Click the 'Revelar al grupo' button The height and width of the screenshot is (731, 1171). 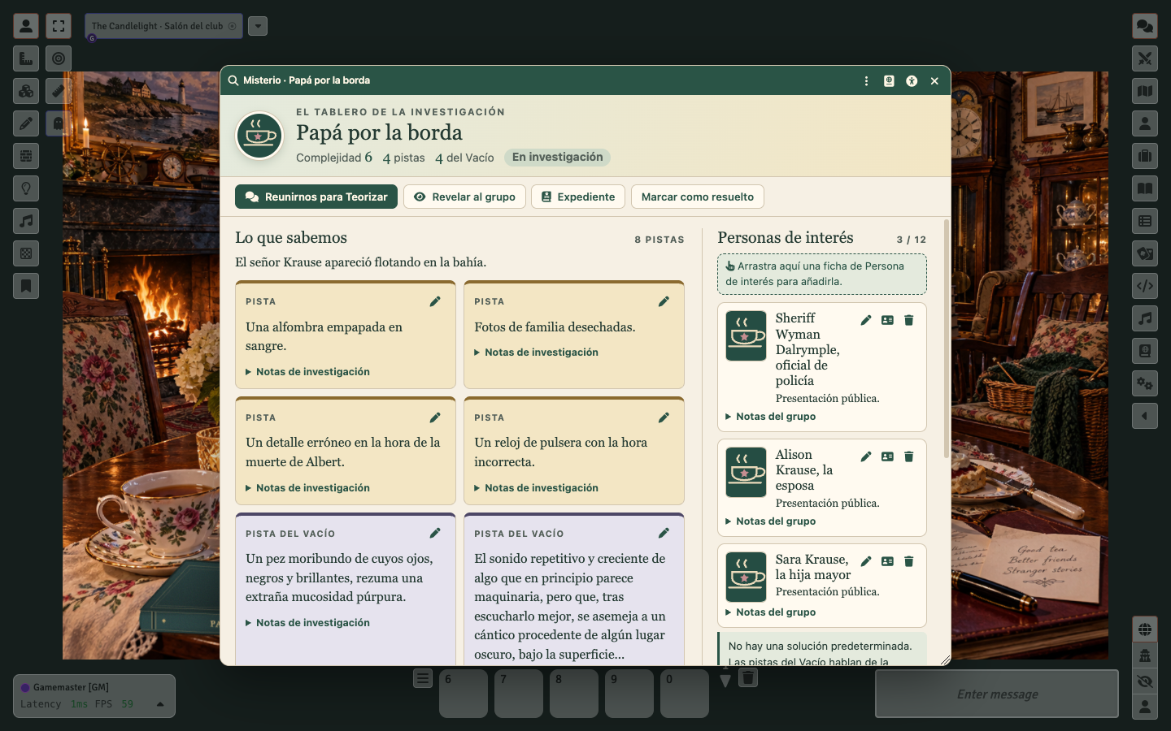(464, 197)
